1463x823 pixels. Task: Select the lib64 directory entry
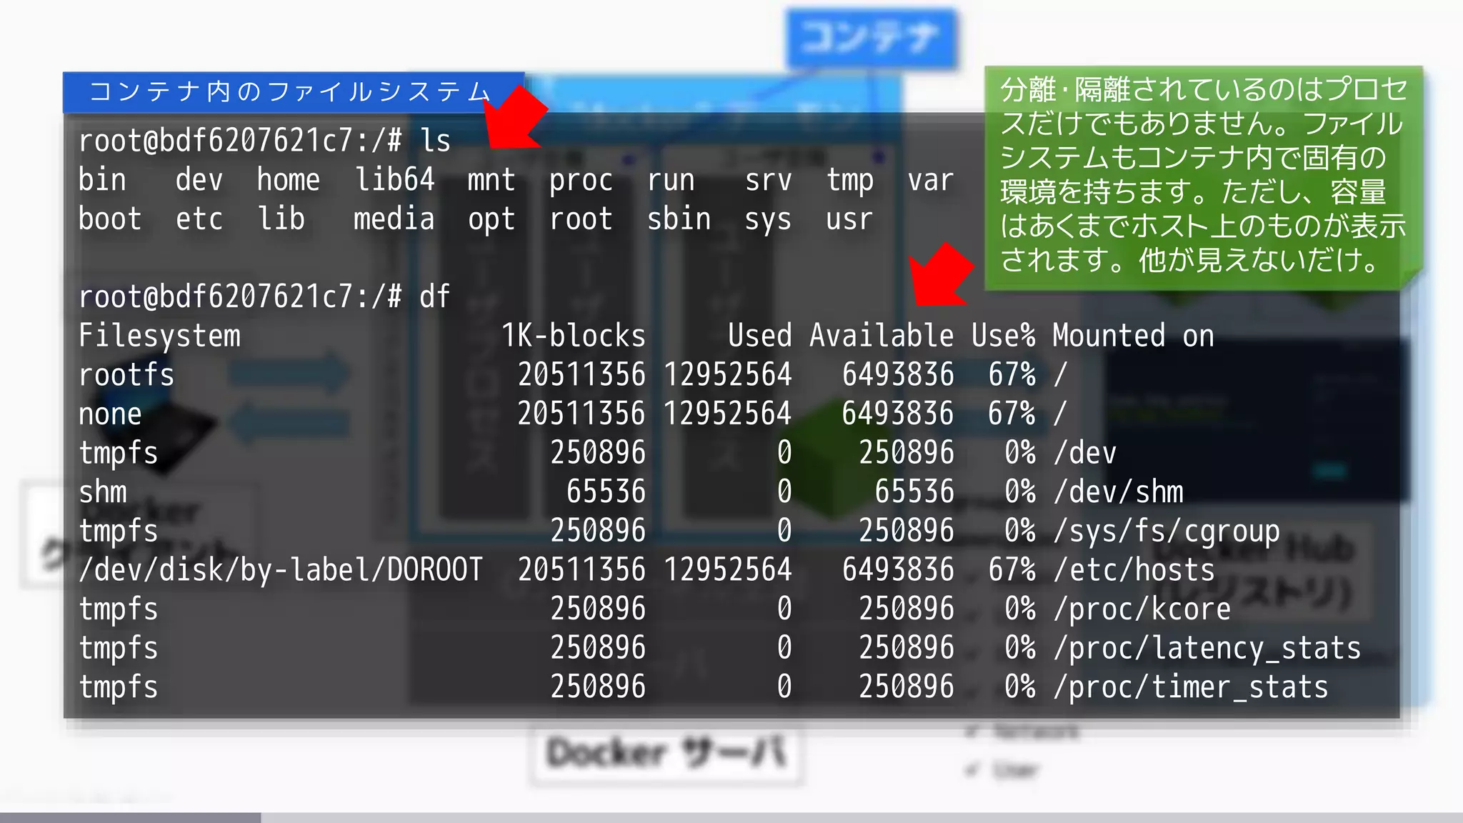point(394,179)
